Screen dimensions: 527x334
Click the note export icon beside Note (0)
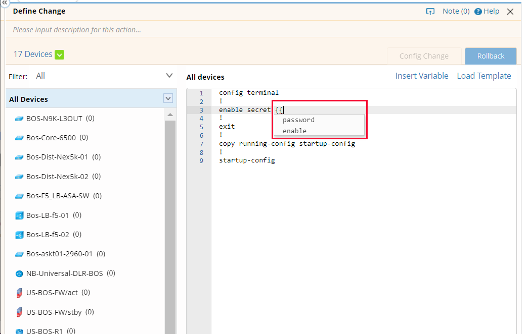pos(430,12)
